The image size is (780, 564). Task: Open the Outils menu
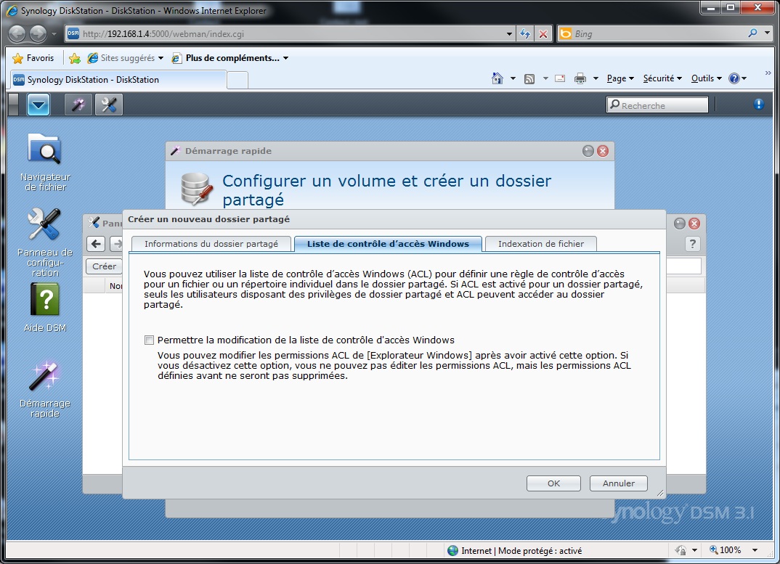[707, 78]
